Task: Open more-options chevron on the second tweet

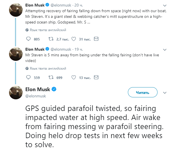Action: pyautogui.click(x=165, y=49)
